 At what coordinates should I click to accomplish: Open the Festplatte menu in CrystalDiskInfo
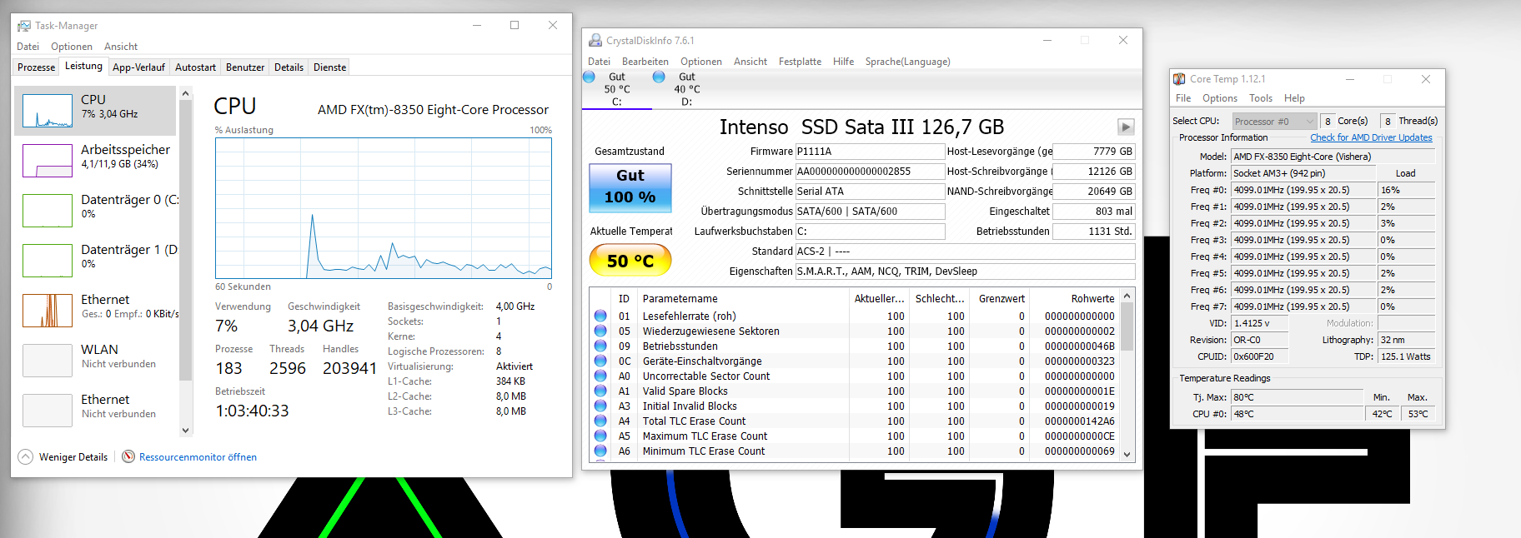[x=800, y=62]
